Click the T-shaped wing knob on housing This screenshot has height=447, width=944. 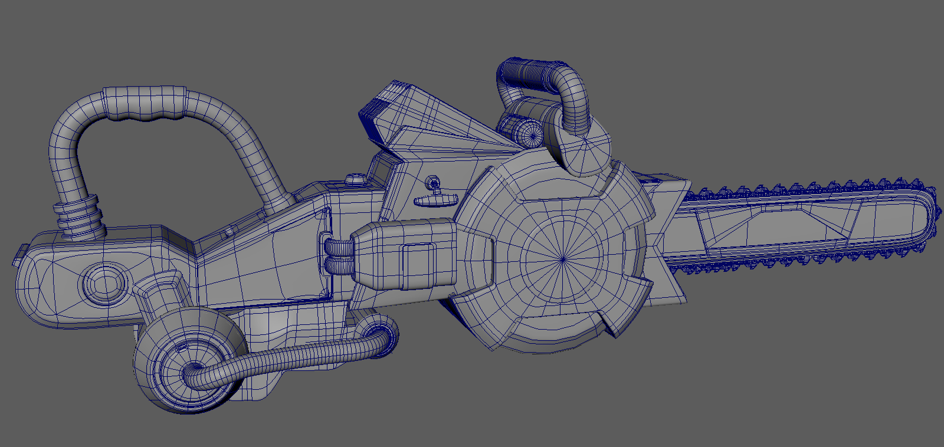[x=435, y=199]
